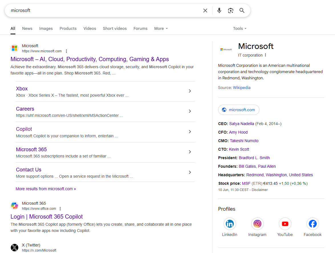The height and width of the screenshot is (253, 335).
Task: Submit search with the magnifying glass icon
Action: [242, 11]
